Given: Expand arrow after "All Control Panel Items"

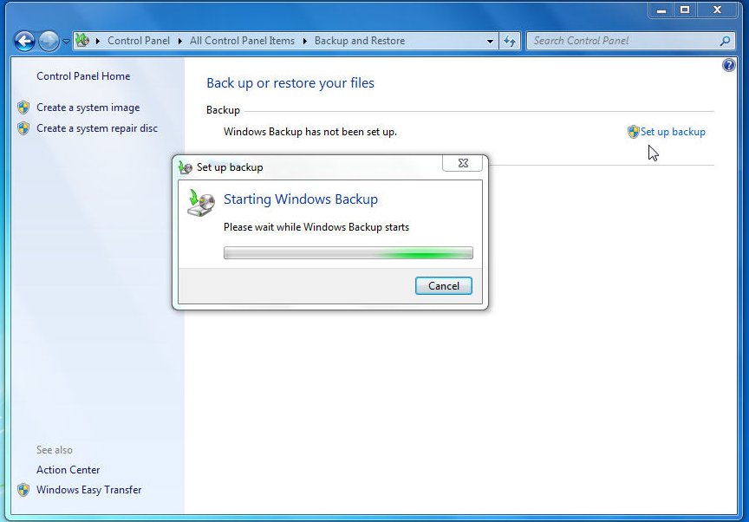Looking at the screenshot, I should click(x=304, y=41).
